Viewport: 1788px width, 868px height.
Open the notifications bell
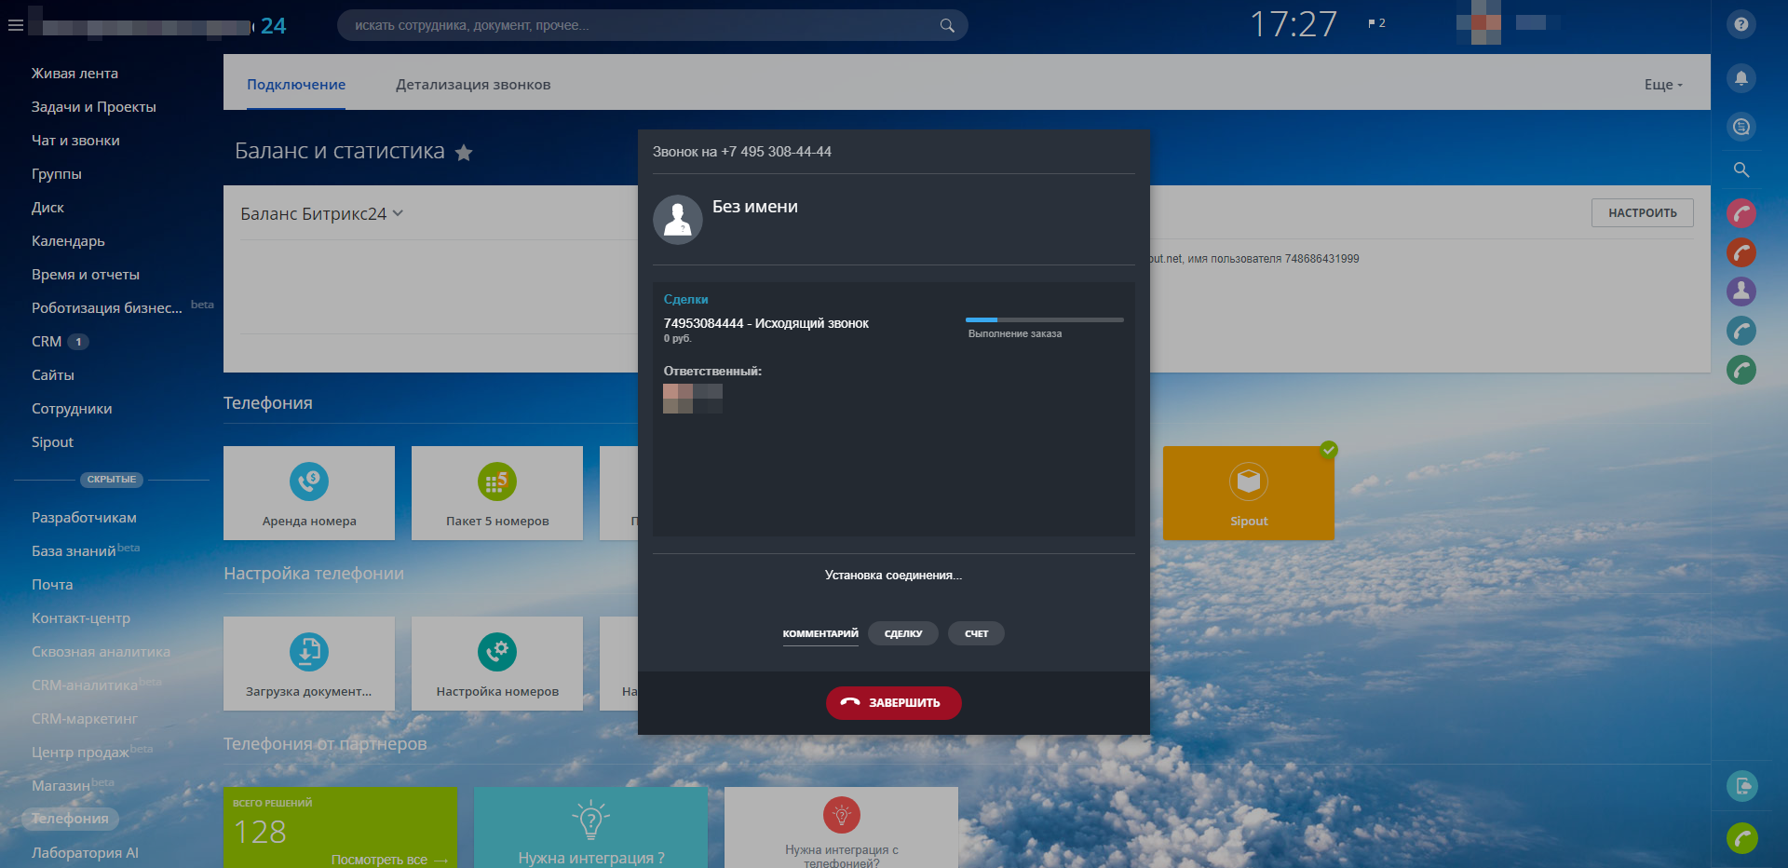coord(1741,78)
